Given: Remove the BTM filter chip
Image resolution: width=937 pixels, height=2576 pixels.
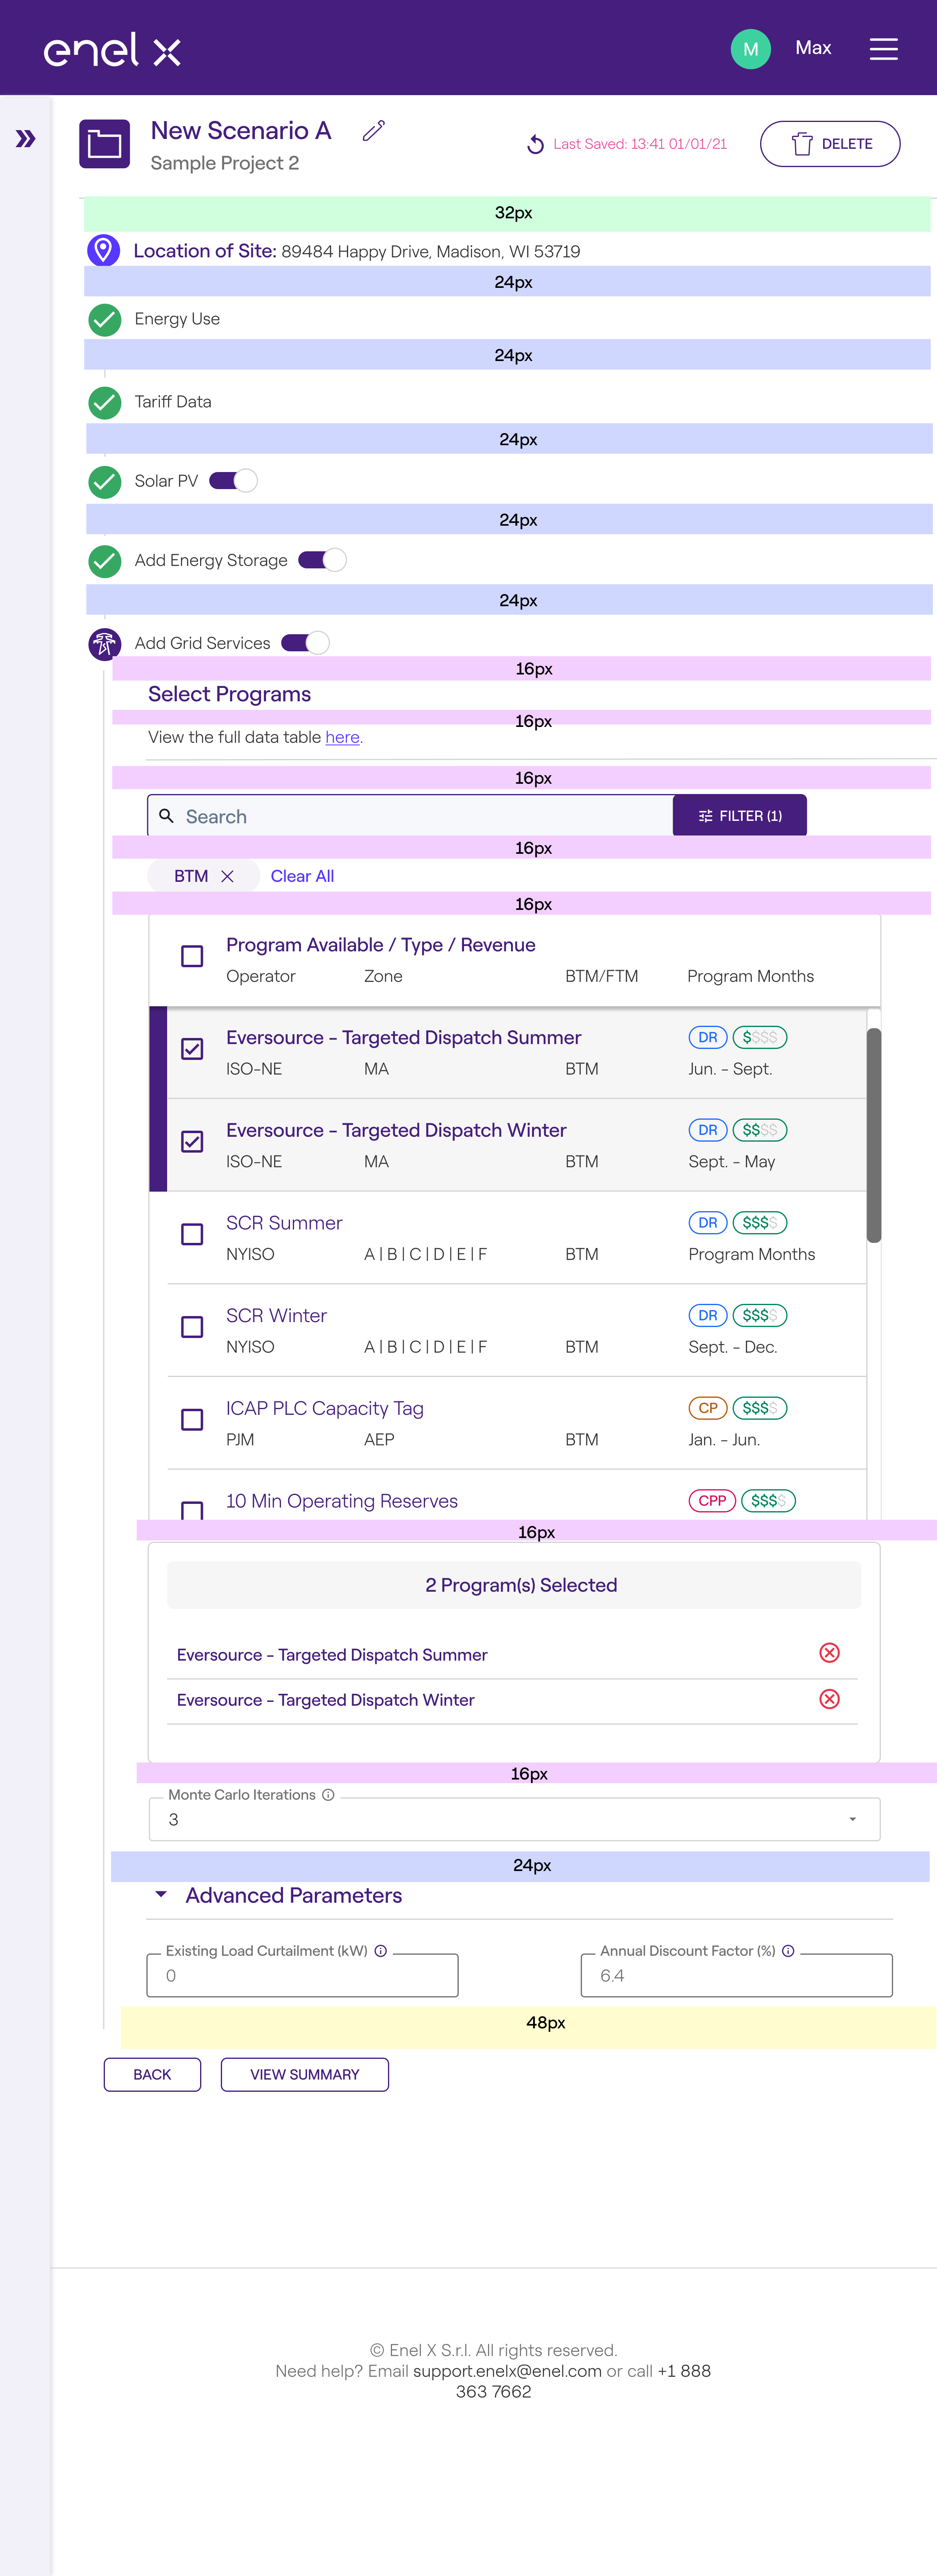Looking at the screenshot, I should point(227,876).
